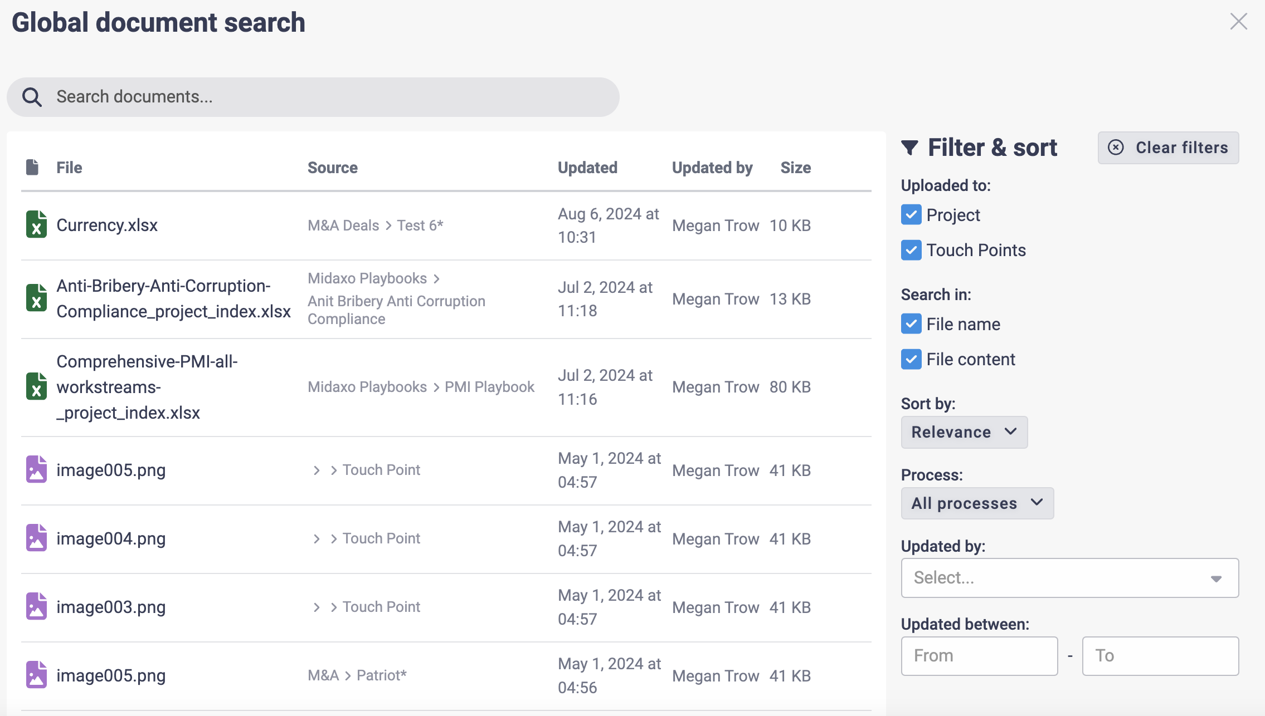
Task: Open the All processes dropdown
Action: pos(977,503)
